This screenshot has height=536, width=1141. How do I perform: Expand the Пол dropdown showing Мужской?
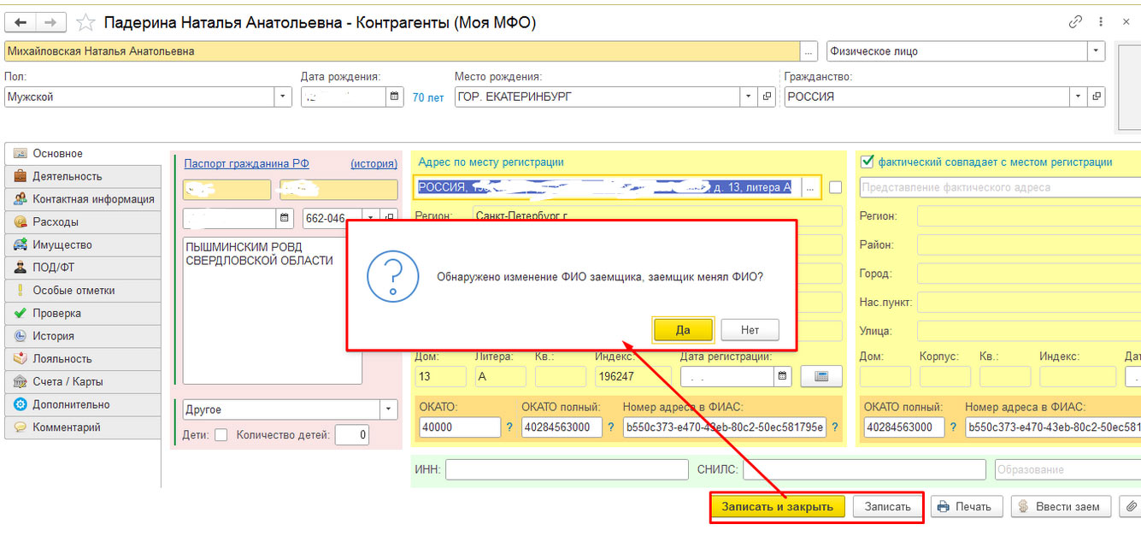[x=283, y=97]
